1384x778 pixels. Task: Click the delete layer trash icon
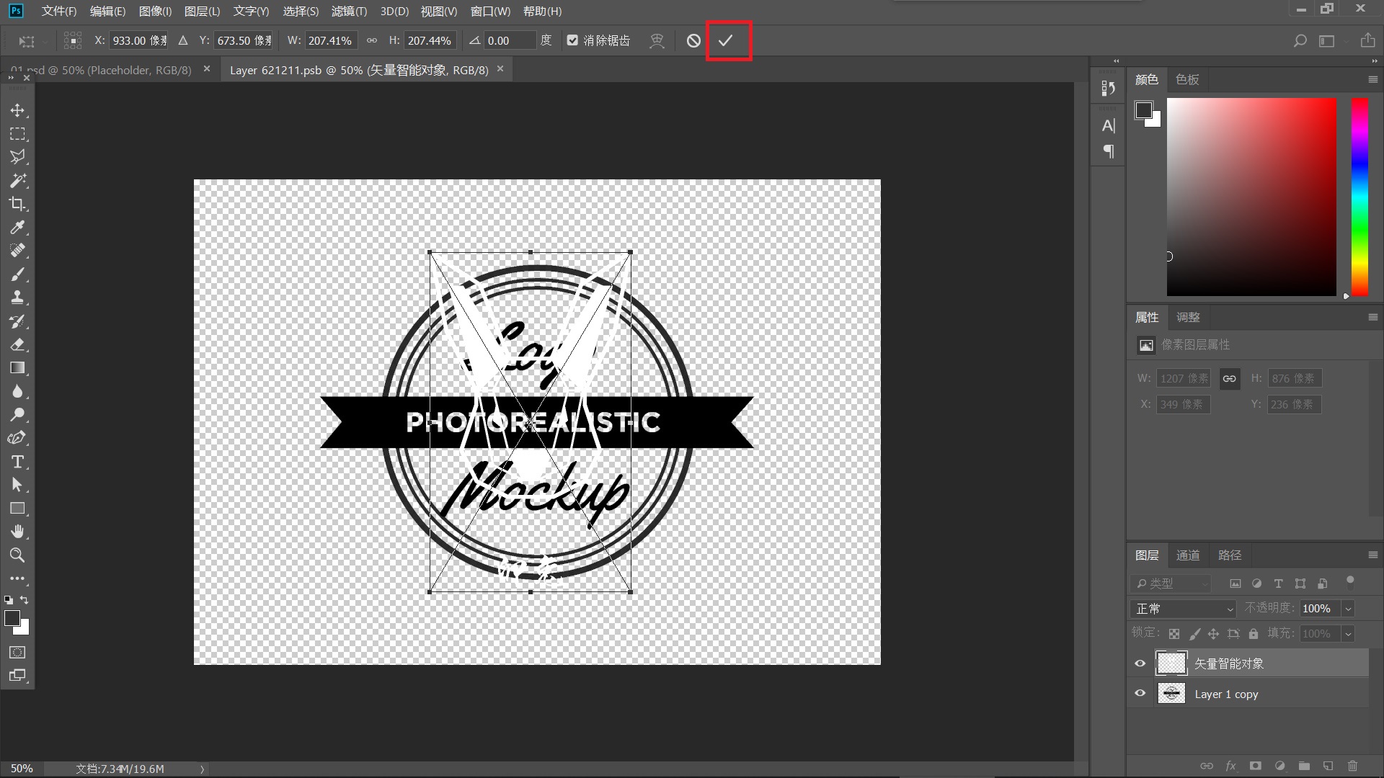pyautogui.click(x=1352, y=766)
